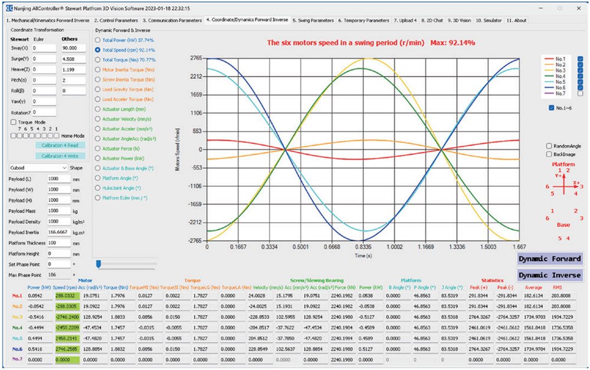Open the Cuboid shape dropdown

pos(38,167)
